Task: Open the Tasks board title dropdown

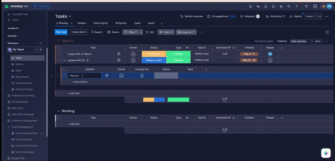Action: tap(70, 16)
